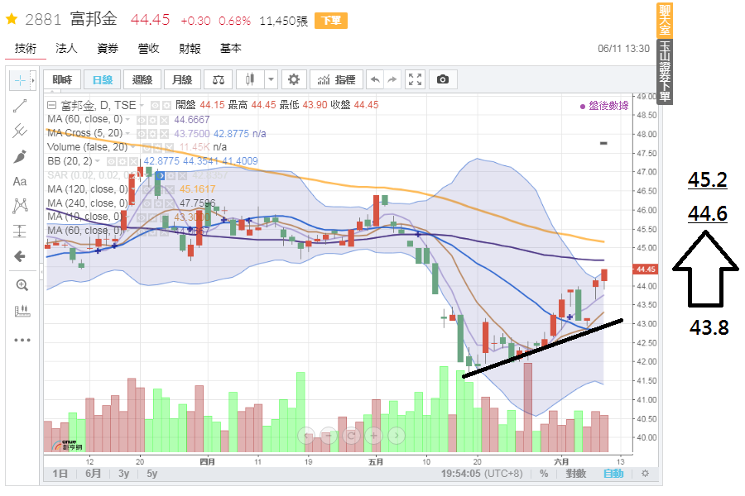Open the 聊天室 chat room side tab
The width and height of the screenshot is (745, 496).
click(x=664, y=20)
